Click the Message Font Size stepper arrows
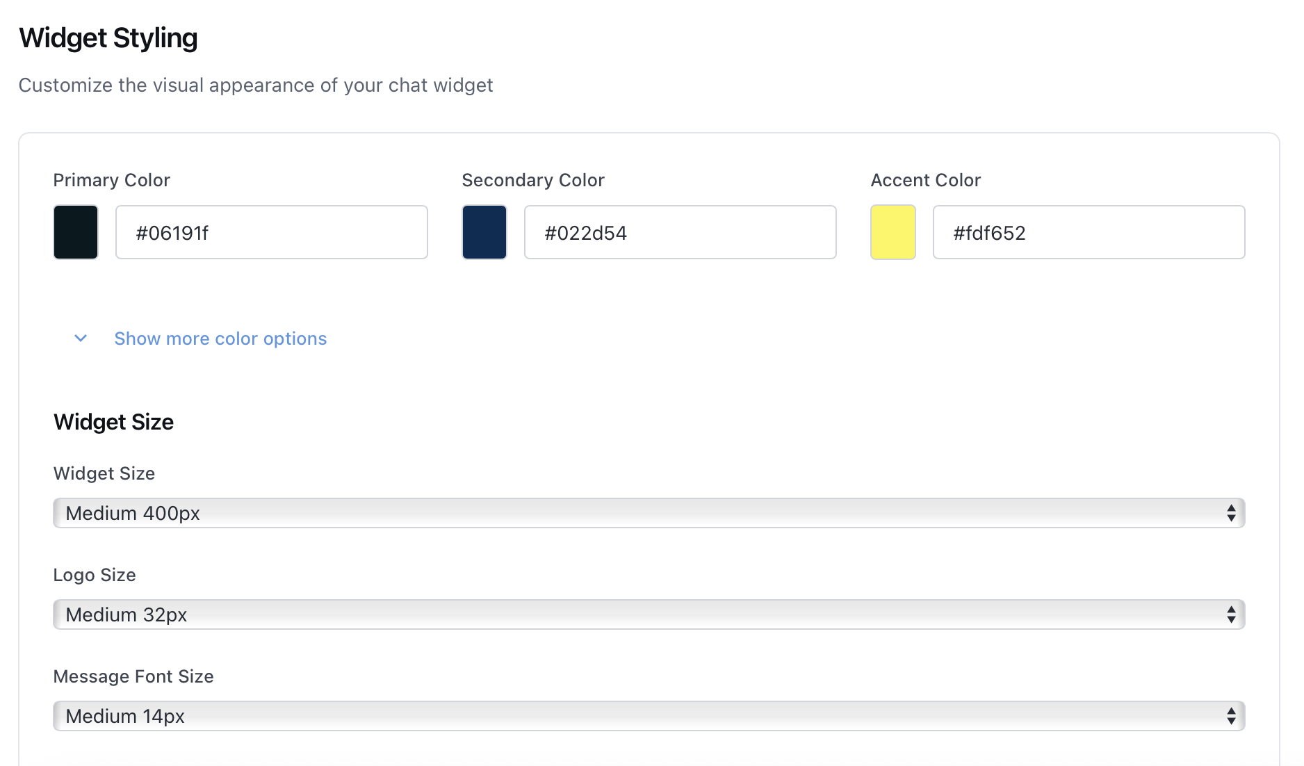 pyautogui.click(x=1230, y=716)
